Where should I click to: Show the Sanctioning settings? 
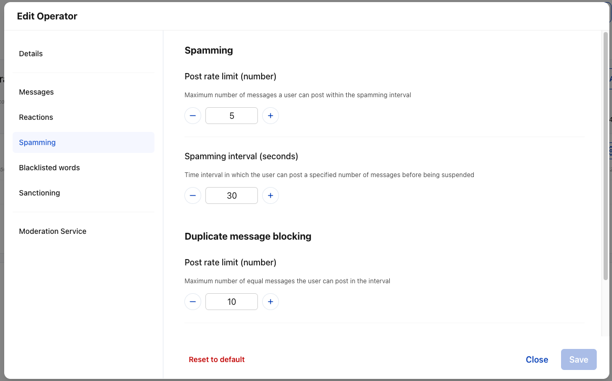(x=39, y=193)
